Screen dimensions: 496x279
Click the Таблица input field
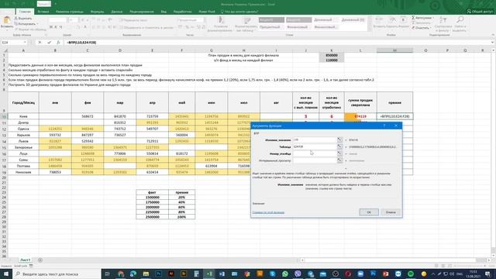click(x=315, y=146)
